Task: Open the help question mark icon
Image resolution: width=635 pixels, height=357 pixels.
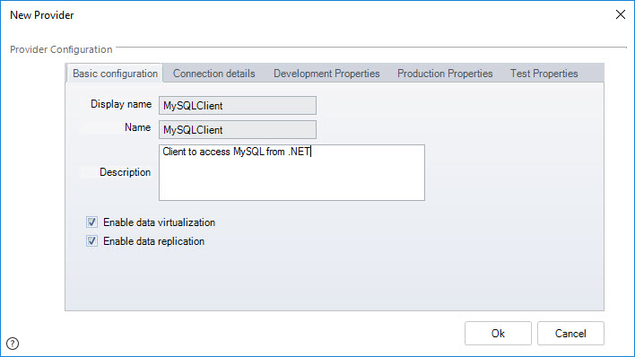Action: [13, 344]
